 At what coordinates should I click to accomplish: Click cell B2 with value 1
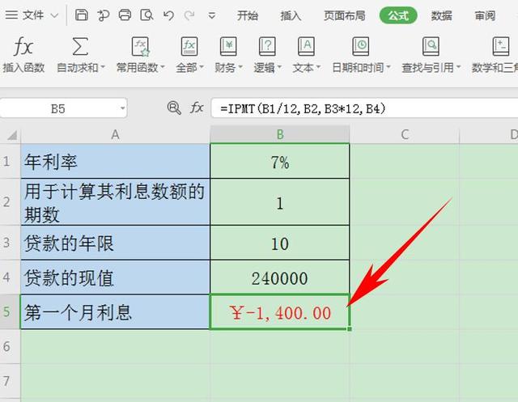click(x=280, y=202)
